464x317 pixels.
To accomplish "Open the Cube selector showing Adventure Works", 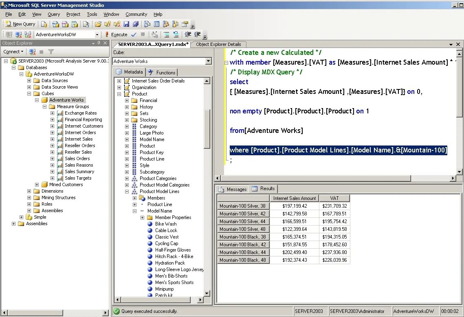I will pos(208,61).
